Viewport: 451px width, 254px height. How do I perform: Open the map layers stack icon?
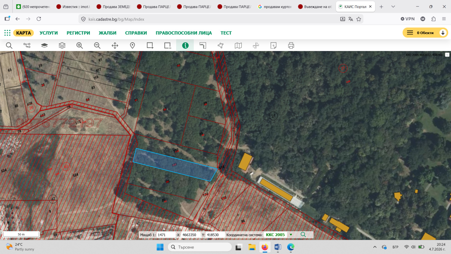tap(62, 45)
